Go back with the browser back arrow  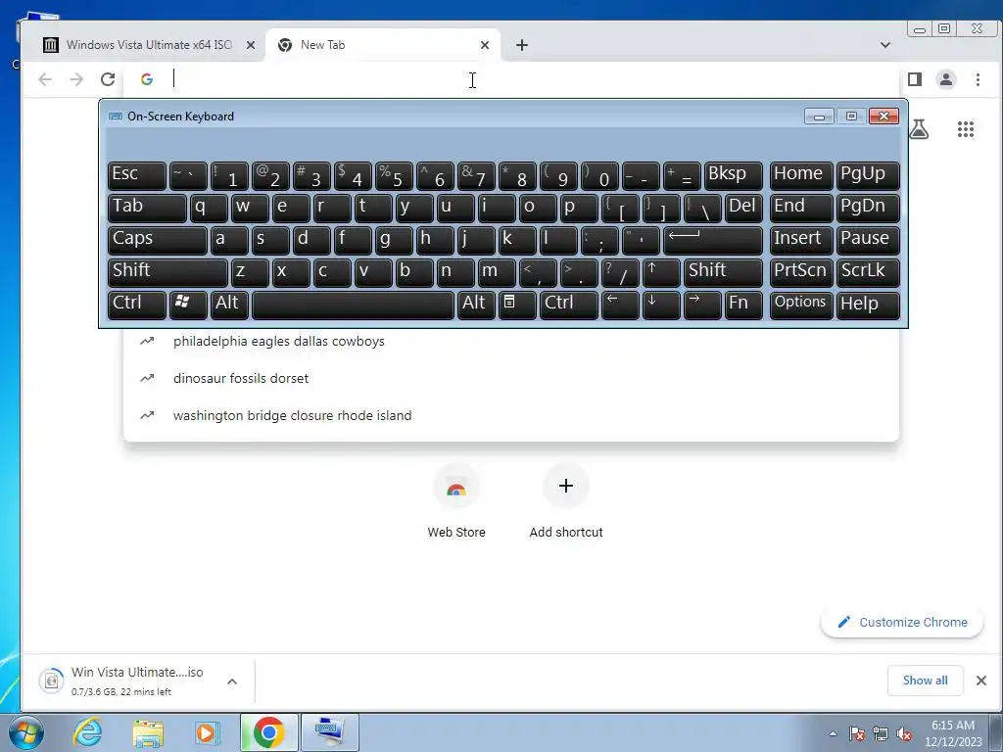coord(45,79)
